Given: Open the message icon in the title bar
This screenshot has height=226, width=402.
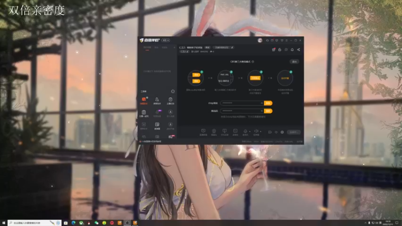Looking at the screenshot, I should pos(277,41).
